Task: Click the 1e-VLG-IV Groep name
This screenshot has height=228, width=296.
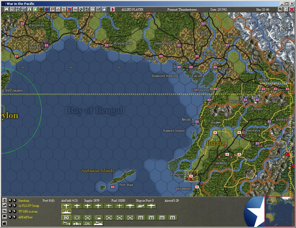Action: (x=28, y=206)
